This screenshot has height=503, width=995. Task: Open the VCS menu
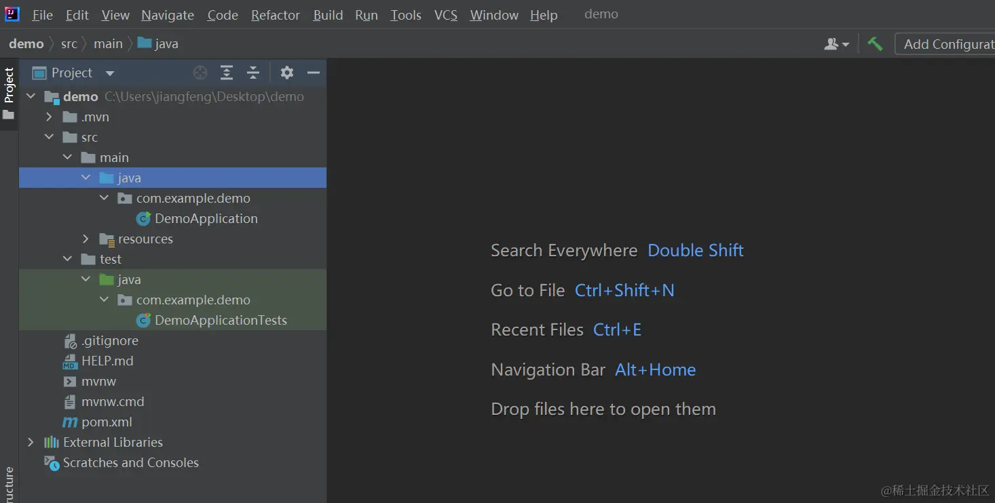coord(446,15)
